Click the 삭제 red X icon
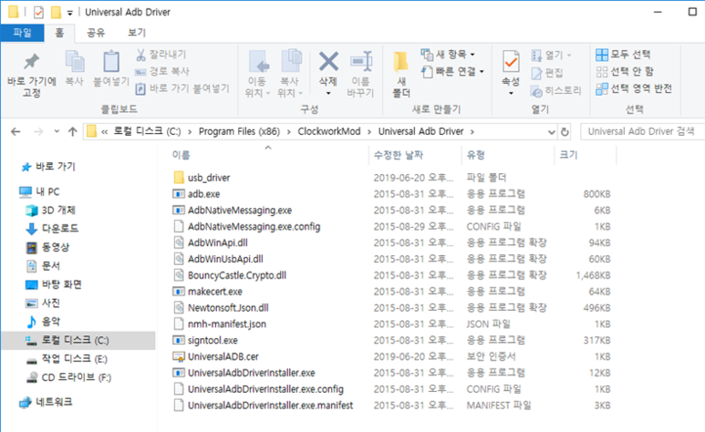The image size is (705, 432). pos(328,61)
